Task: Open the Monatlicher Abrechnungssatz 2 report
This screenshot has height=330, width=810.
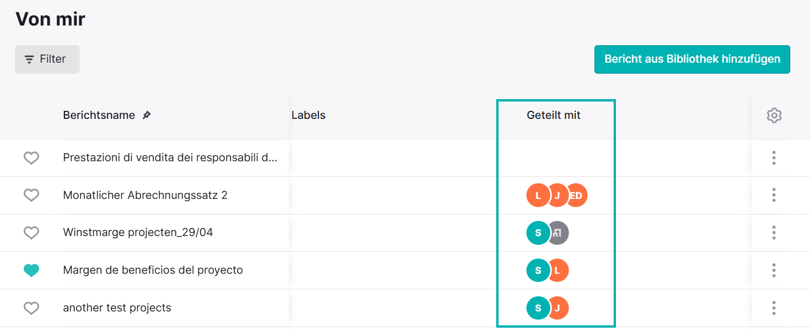Action: click(145, 195)
